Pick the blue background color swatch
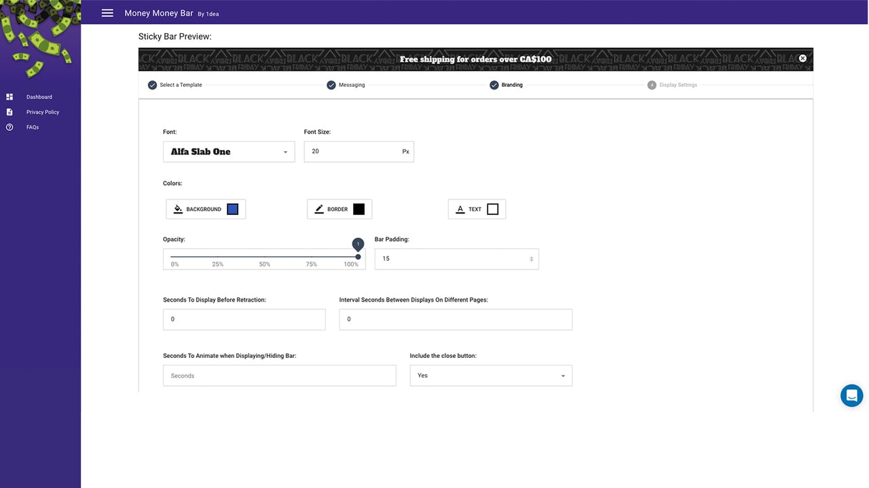Screen dimensions: 869x488 [x=232, y=209]
